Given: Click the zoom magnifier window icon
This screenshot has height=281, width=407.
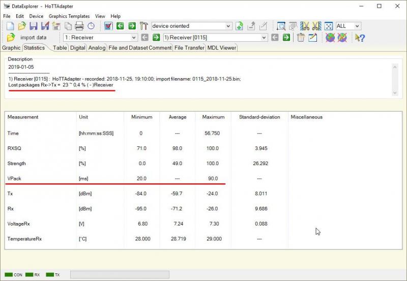Looking at the screenshot, I should click(x=281, y=26).
